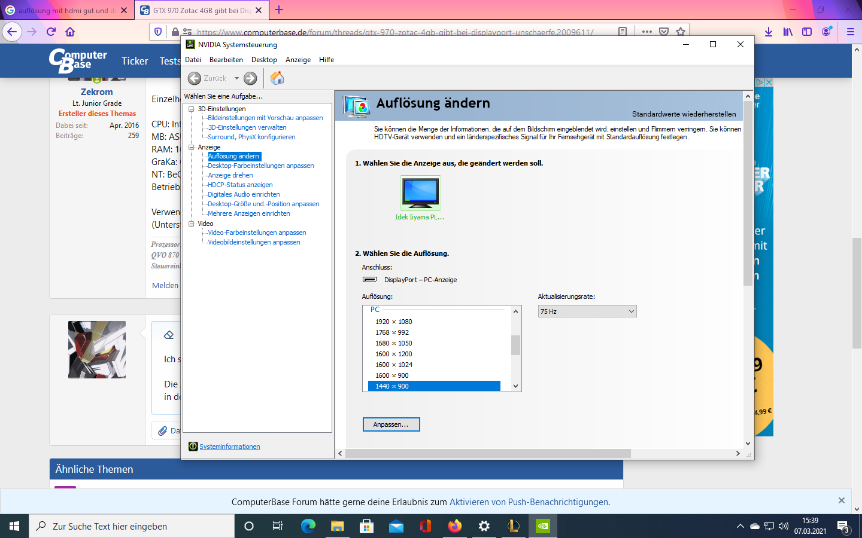Image resolution: width=862 pixels, height=538 pixels.
Task: Open Windows Start menu
Action: [x=14, y=526]
